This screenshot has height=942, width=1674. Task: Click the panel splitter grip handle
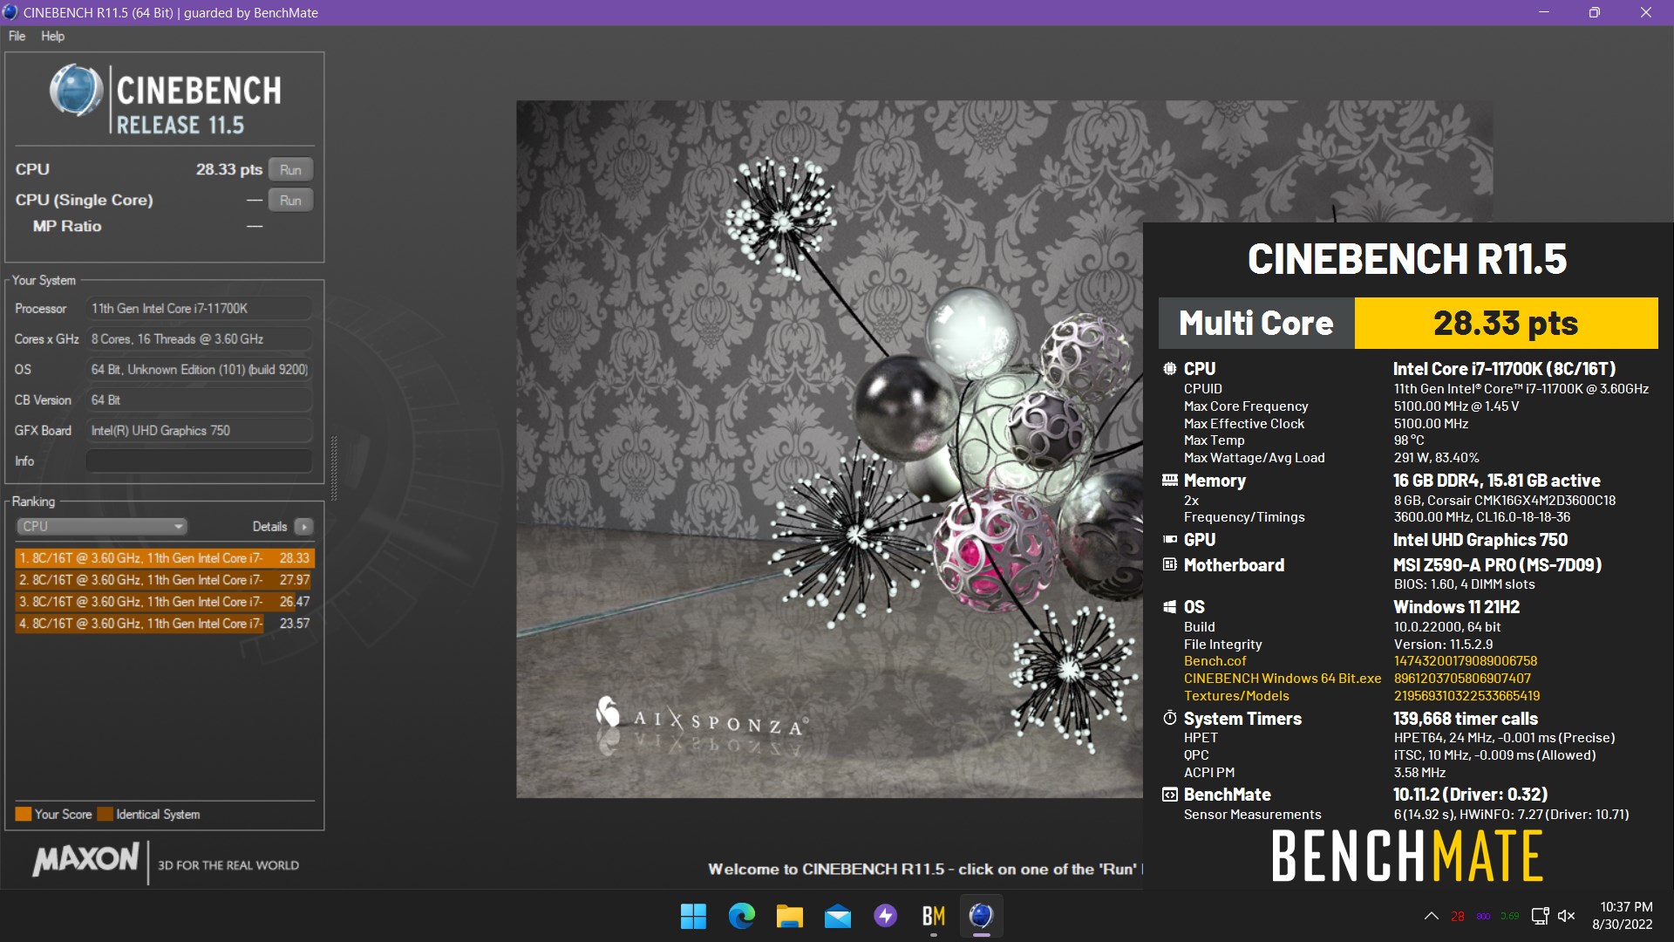[x=334, y=468]
